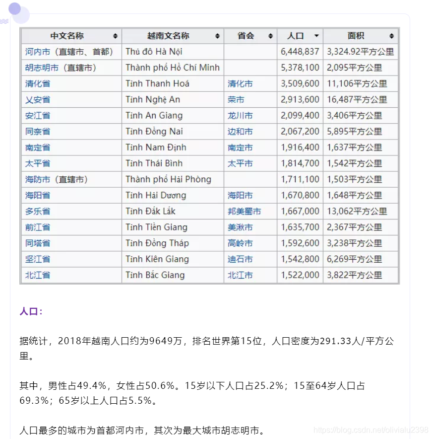
Task: Select the Thành phố Hồ Chí Minh cell
Action: tap(173, 68)
